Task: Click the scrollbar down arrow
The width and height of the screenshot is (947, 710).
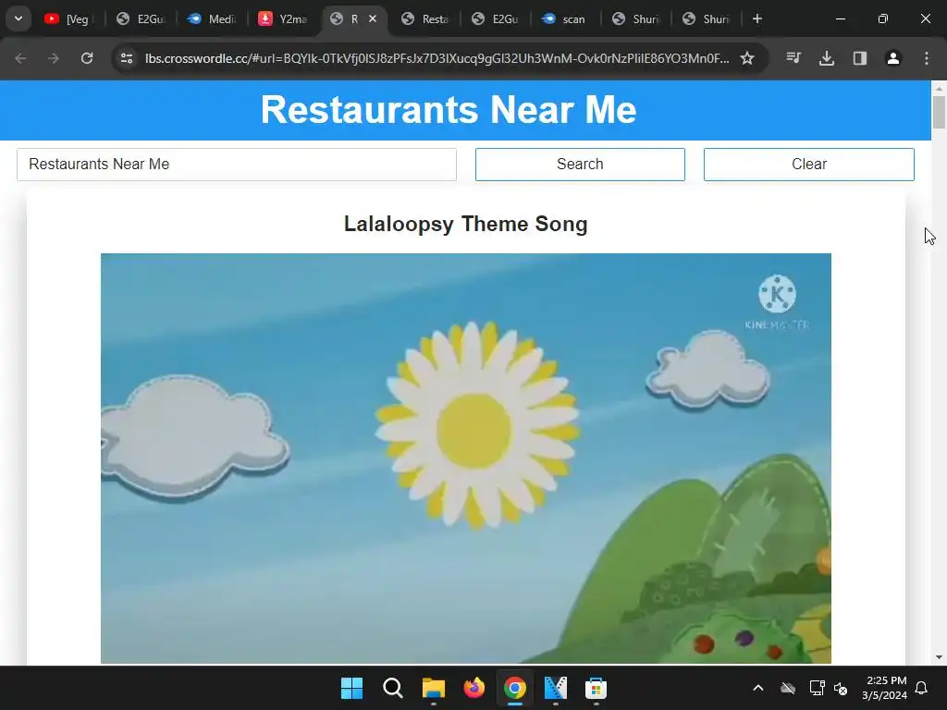Action: (x=939, y=657)
